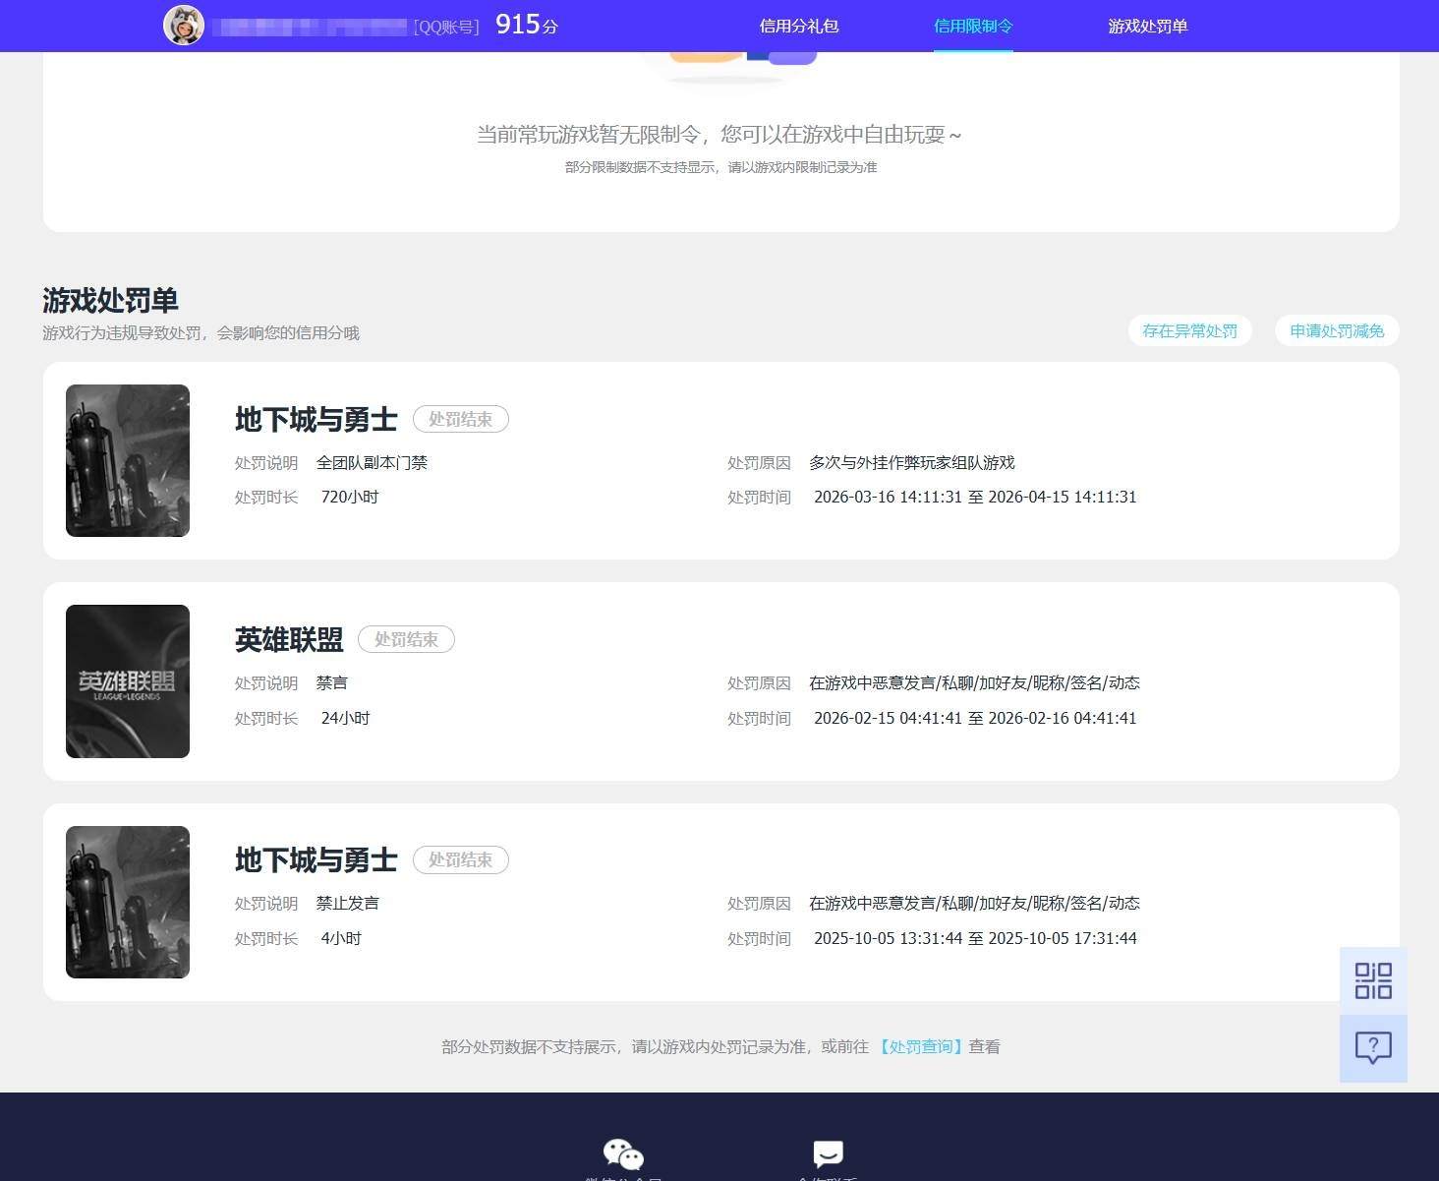Click the cover image of the 4小时 punishment

128,903
